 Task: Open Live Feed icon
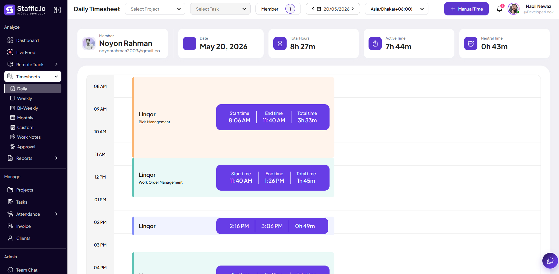pyautogui.click(x=10, y=52)
